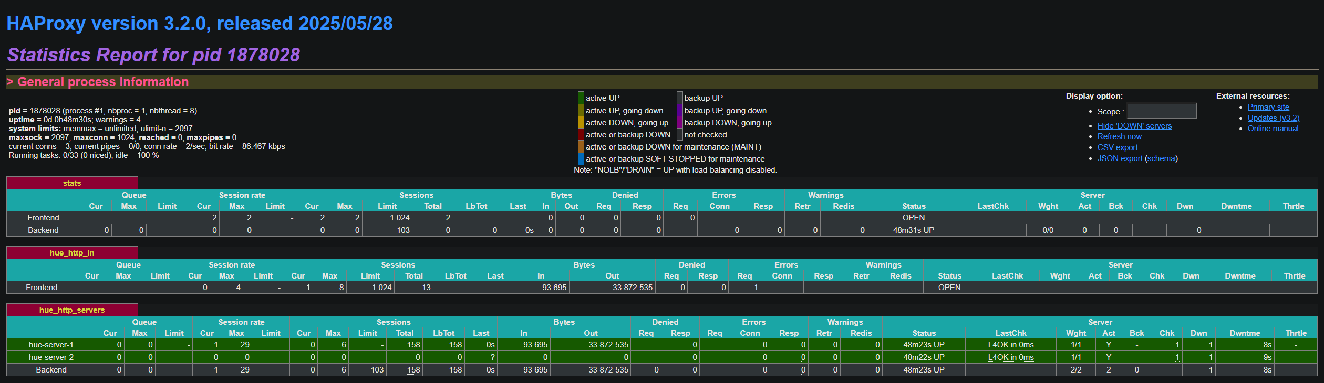Visit the Primary site link
Image resolution: width=1324 pixels, height=383 pixels.
(x=1268, y=107)
